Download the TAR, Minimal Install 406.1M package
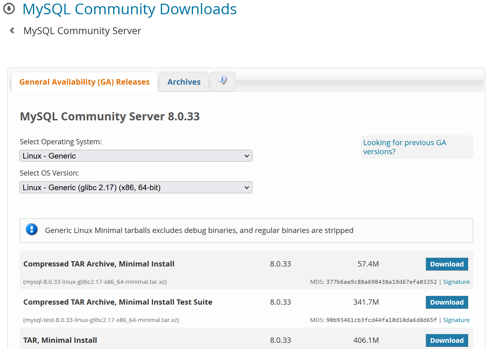Image resolution: width=488 pixels, height=349 pixels. (447, 340)
